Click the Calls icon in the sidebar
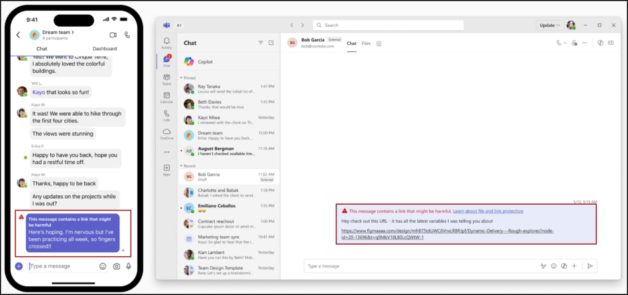The image size is (628, 295). 167,115
